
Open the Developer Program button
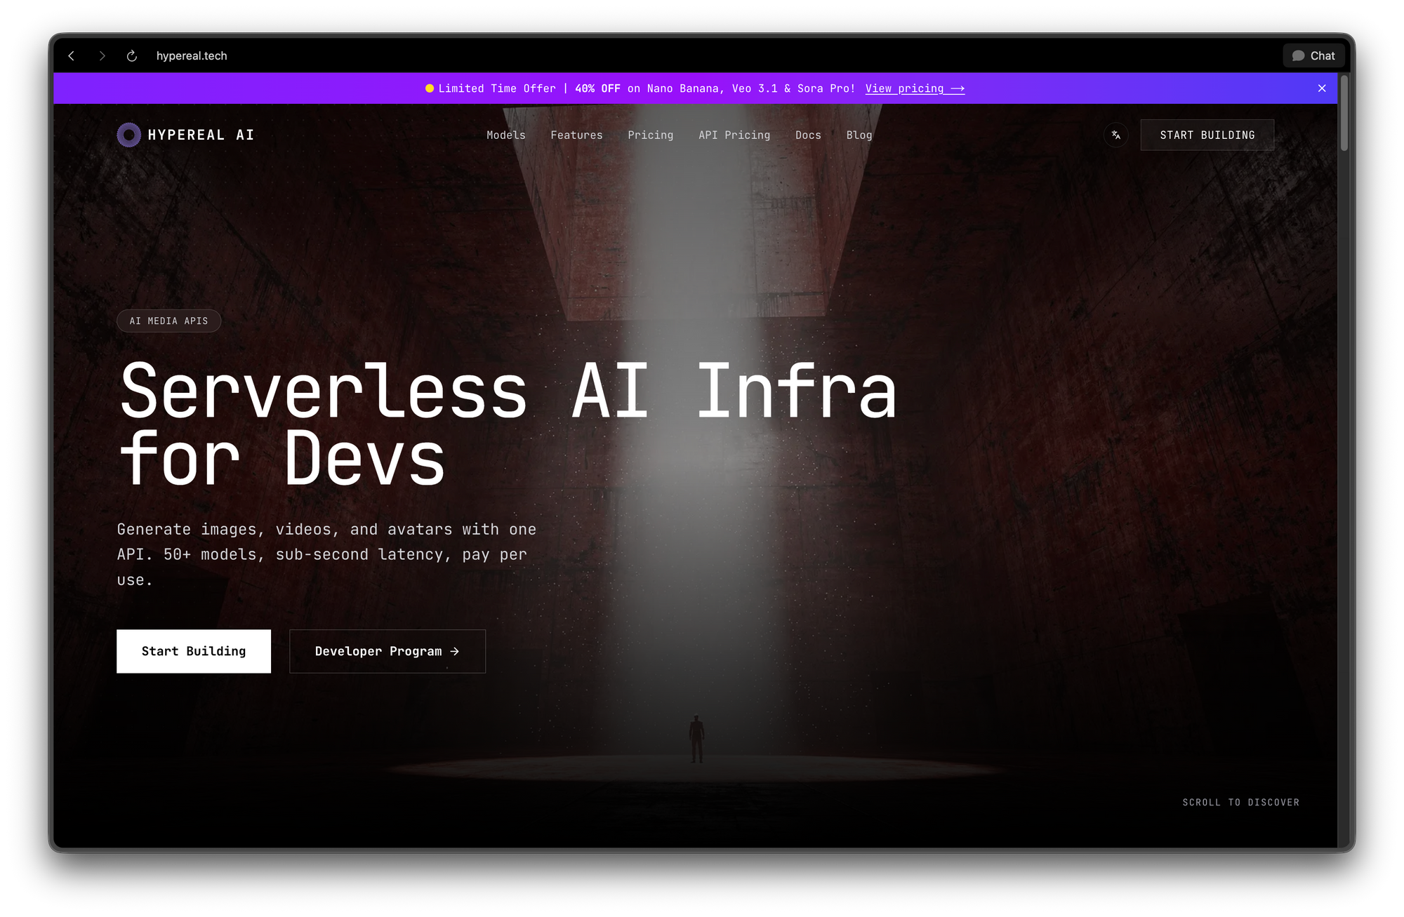click(x=388, y=651)
